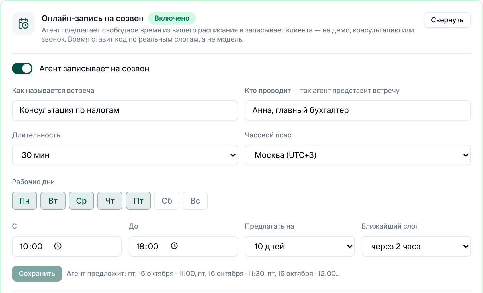
Task: Focus the meeting name field 'Консультация по налогам'
Action: [x=125, y=111]
